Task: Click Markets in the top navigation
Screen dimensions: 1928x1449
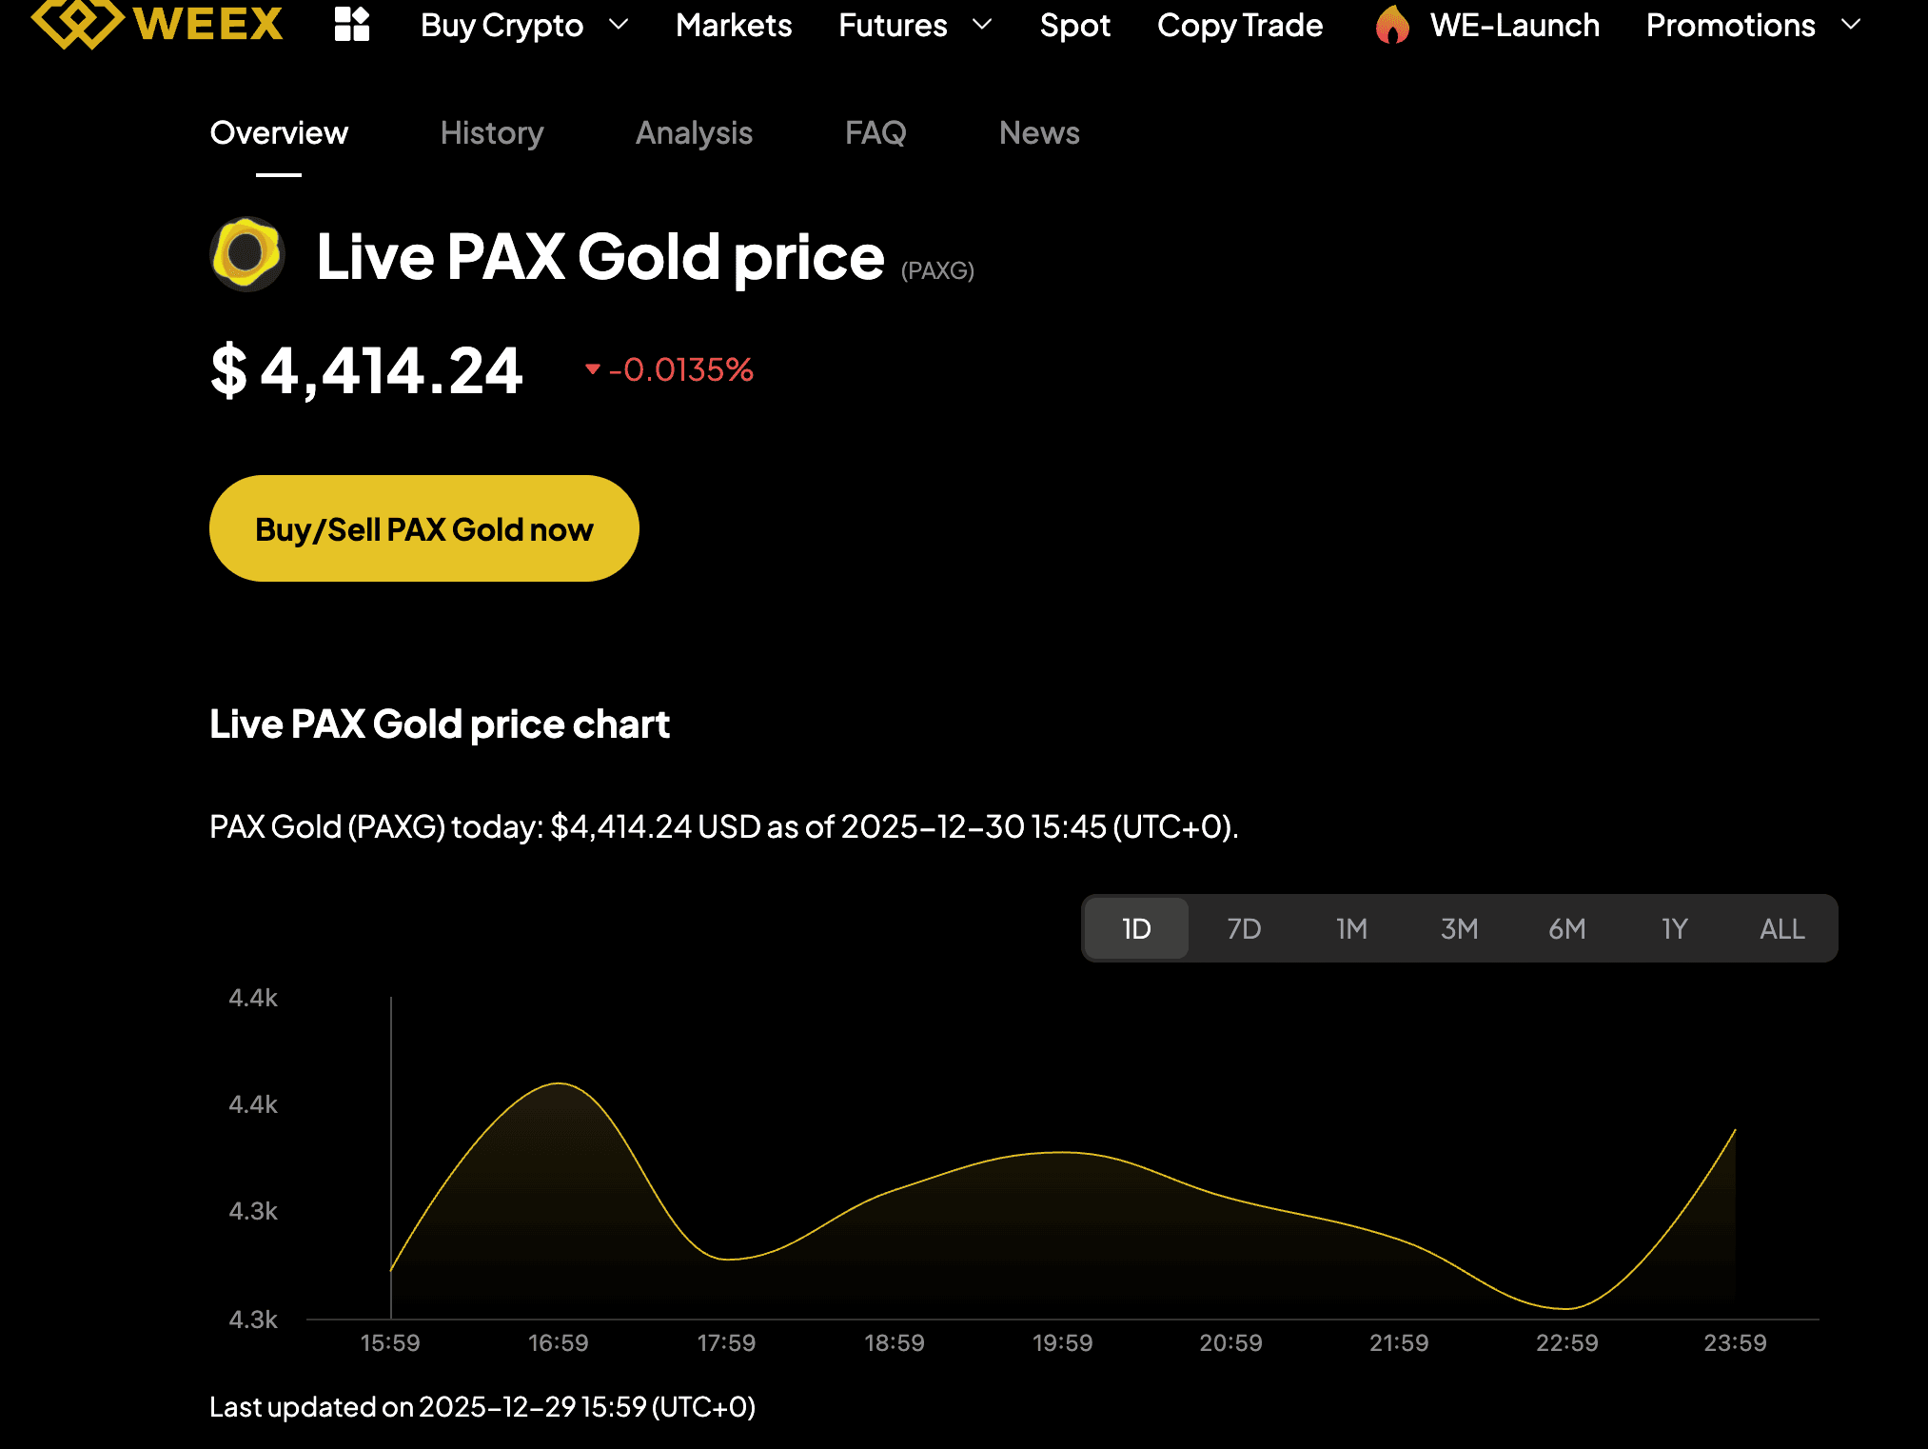Action: (x=734, y=26)
